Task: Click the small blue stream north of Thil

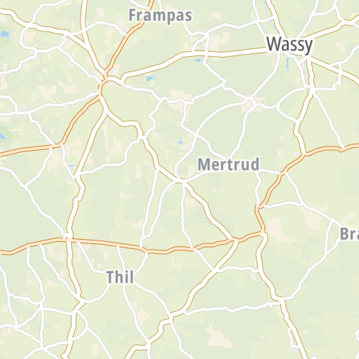Action: (x=65, y=172)
